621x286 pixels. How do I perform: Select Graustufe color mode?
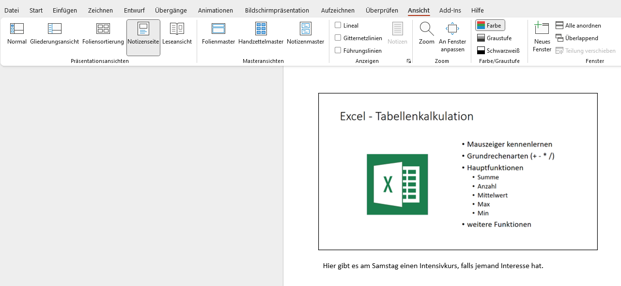[494, 38]
